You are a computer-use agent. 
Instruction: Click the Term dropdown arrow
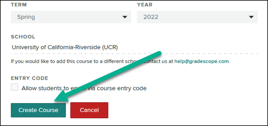pyautogui.click(x=125, y=17)
